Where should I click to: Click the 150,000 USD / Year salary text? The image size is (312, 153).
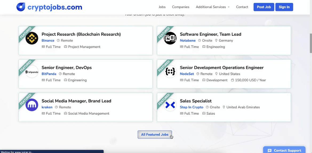(250, 80)
